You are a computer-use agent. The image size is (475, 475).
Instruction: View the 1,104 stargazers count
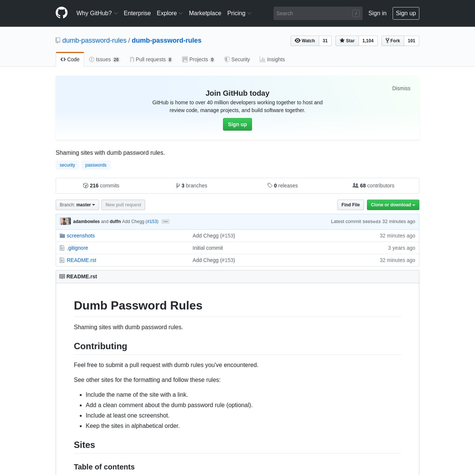[x=368, y=41]
